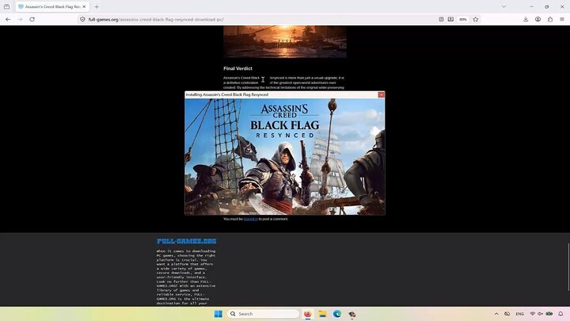Image resolution: width=570 pixels, height=321 pixels.
Task: Restore down the Firefox window
Action: coord(547,6)
